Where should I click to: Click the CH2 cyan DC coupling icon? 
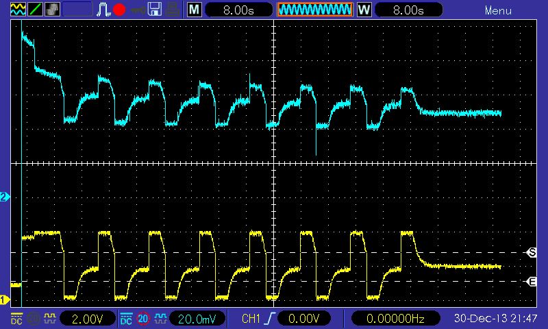[x=126, y=318]
